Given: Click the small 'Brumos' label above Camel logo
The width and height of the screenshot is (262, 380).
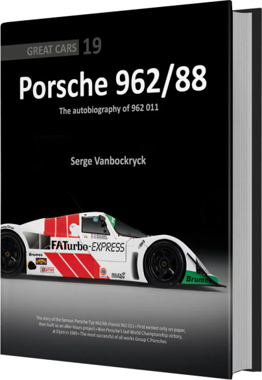Looking at the screenshot, I should pyautogui.click(x=36, y=255).
